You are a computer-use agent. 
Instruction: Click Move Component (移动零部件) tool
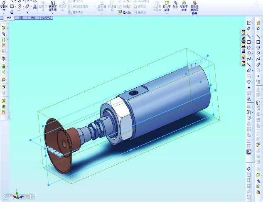coord(184,6)
